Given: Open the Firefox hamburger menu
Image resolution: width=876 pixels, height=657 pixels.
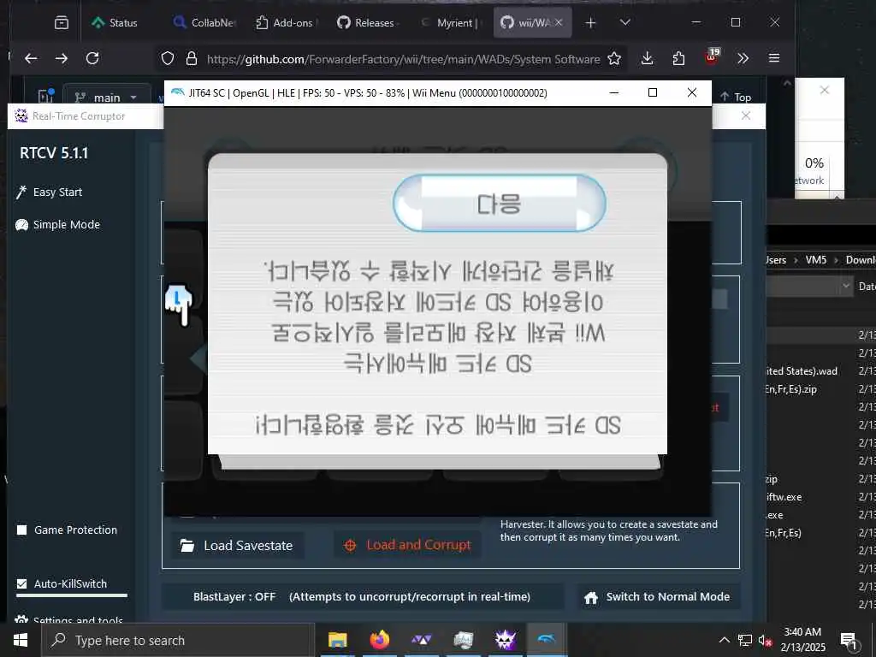Looking at the screenshot, I should coord(773,58).
